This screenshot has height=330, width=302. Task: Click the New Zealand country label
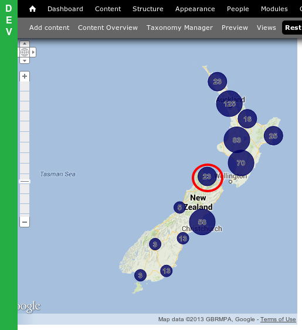pyautogui.click(x=198, y=202)
